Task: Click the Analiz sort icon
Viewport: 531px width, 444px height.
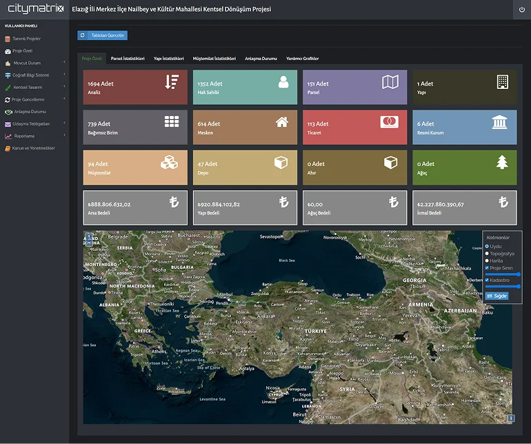Action: [172, 82]
